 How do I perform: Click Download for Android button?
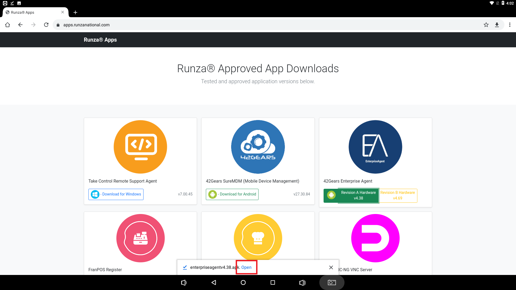tap(232, 194)
